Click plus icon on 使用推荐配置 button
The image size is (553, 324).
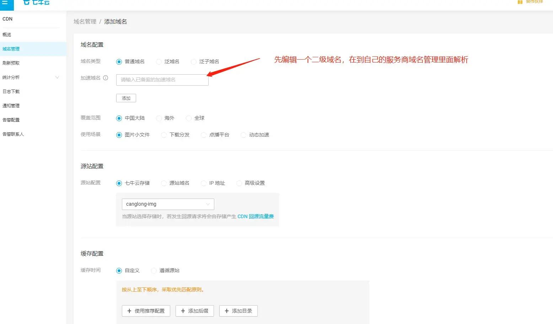[129, 311]
